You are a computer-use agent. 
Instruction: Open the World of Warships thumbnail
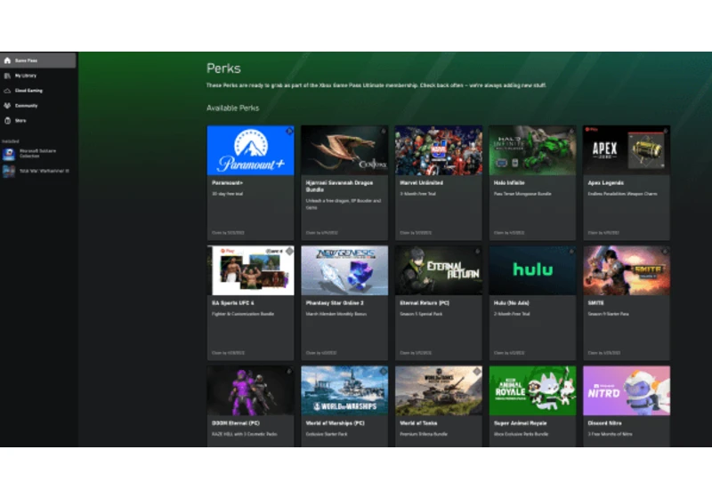pyautogui.click(x=344, y=391)
